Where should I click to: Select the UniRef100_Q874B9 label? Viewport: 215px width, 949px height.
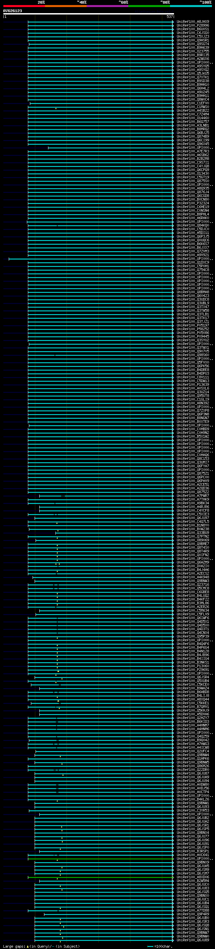193,136
